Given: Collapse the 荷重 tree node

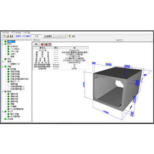Looking at the screenshot, I should coord(3,67).
